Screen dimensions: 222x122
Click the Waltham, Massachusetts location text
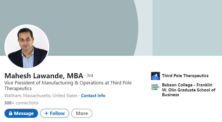click(x=41, y=96)
